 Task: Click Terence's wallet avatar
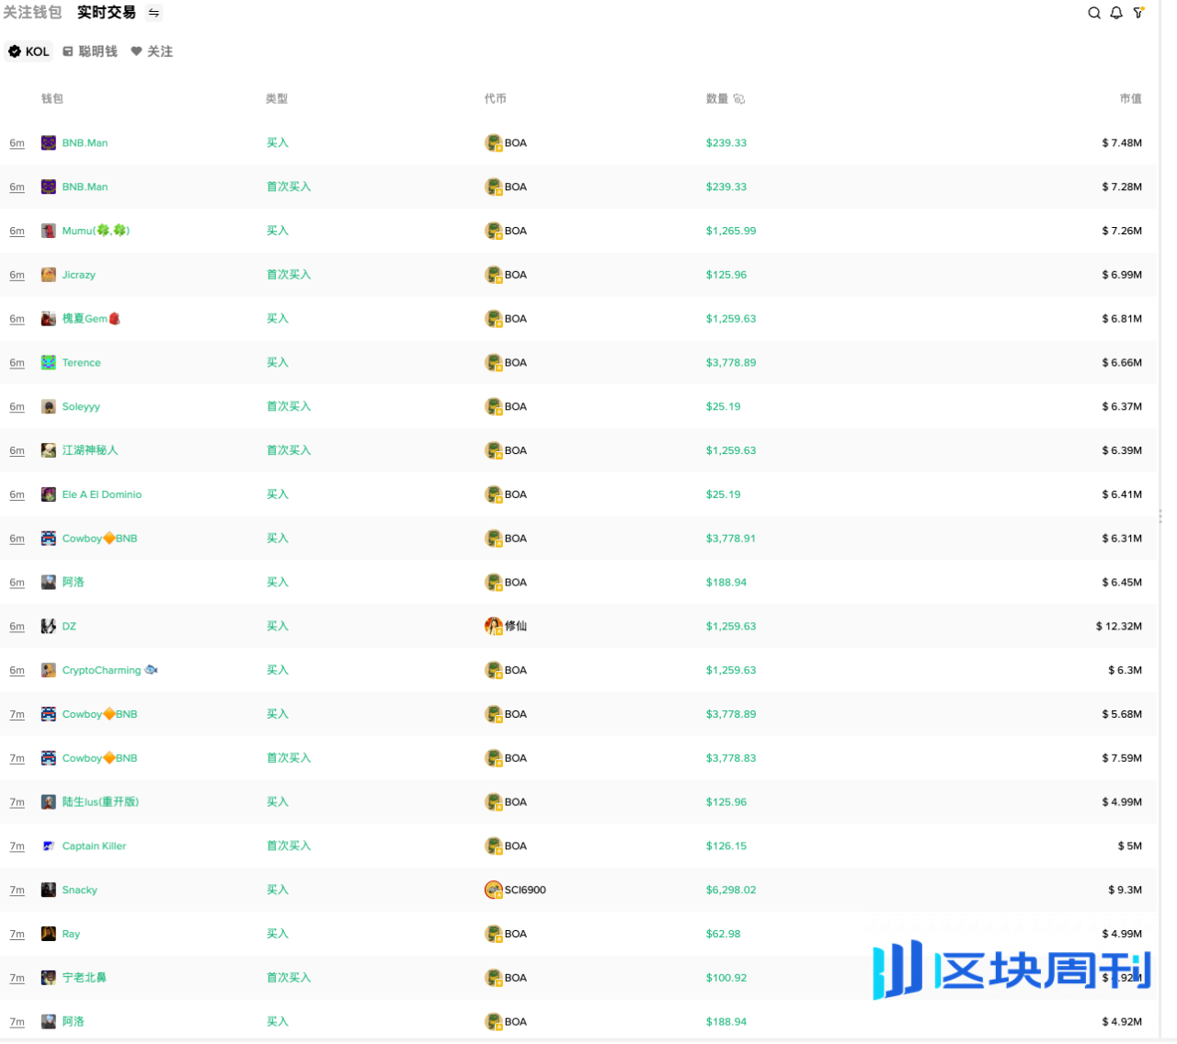click(49, 363)
